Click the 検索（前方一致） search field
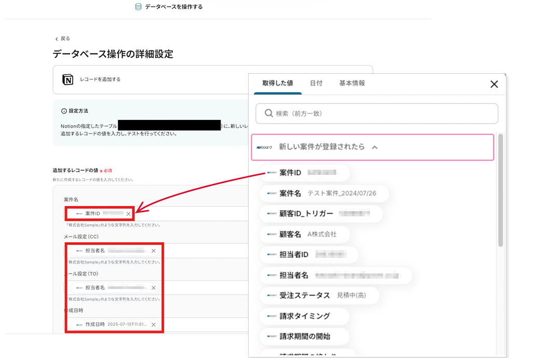The image size is (549, 358). pyautogui.click(x=377, y=113)
